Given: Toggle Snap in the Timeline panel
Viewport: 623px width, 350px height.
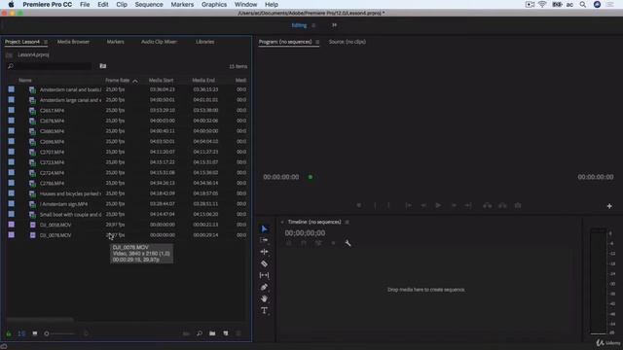Looking at the screenshot, I should tap(304, 243).
